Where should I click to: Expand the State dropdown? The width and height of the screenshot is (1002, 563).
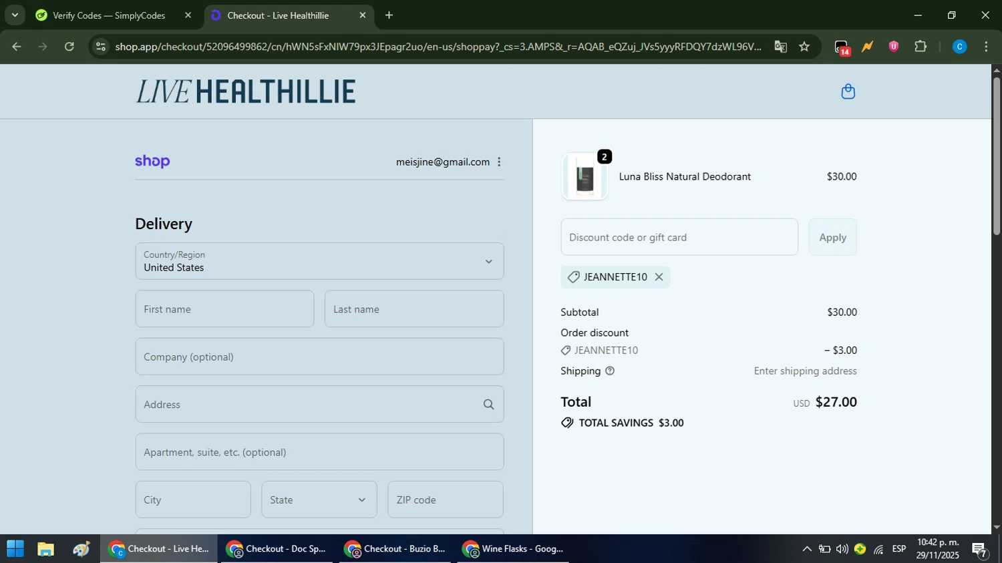(319, 500)
